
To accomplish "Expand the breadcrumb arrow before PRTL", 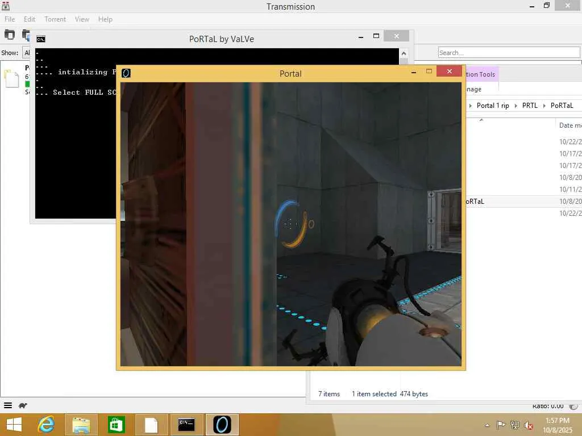I will pos(516,106).
